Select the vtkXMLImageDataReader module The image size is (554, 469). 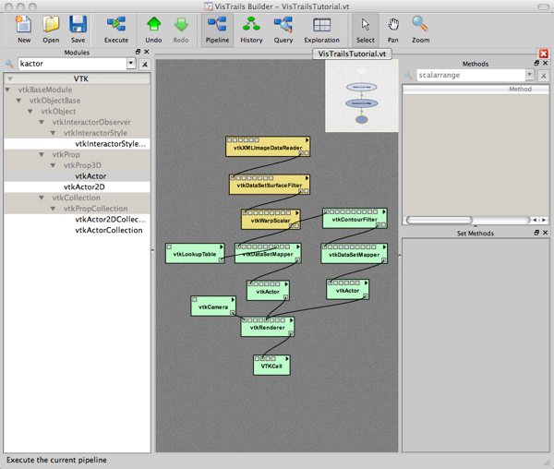click(x=268, y=147)
